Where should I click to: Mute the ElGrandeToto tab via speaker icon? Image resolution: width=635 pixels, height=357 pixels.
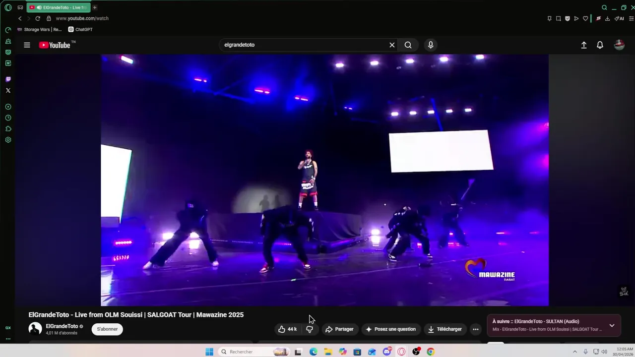coord(39,7)
